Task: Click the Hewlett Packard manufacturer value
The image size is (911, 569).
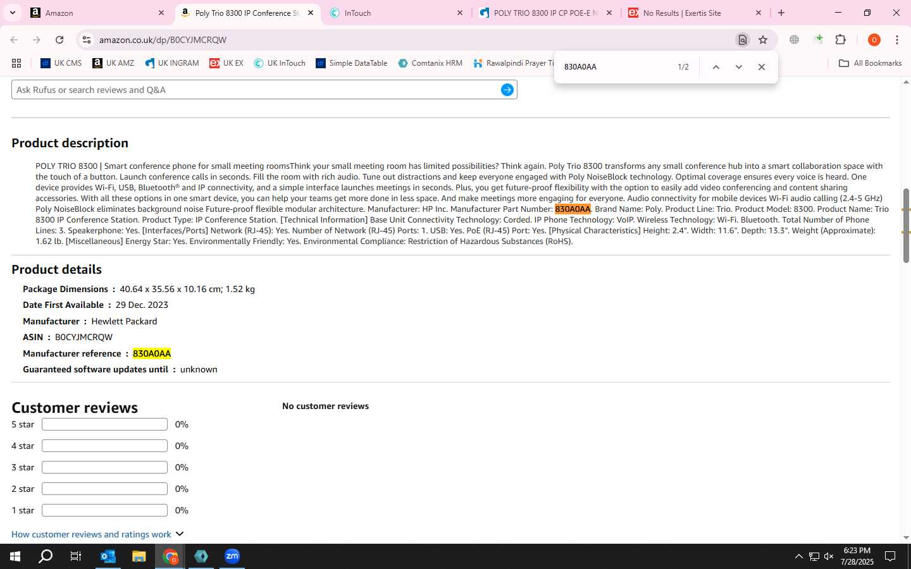Action: (124, 321)
